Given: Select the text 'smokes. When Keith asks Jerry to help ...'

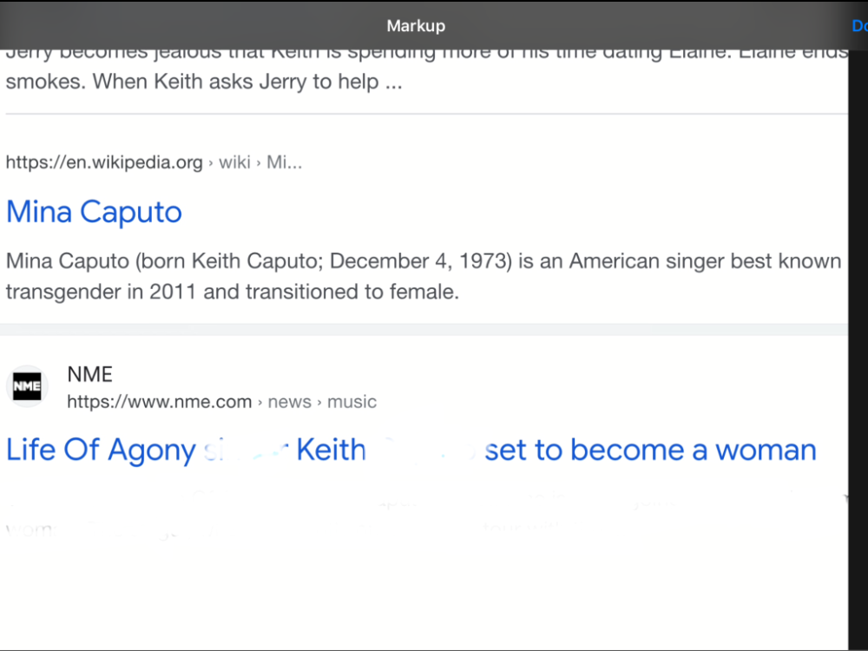Looking at the screenshot, I should click(204, 82).
